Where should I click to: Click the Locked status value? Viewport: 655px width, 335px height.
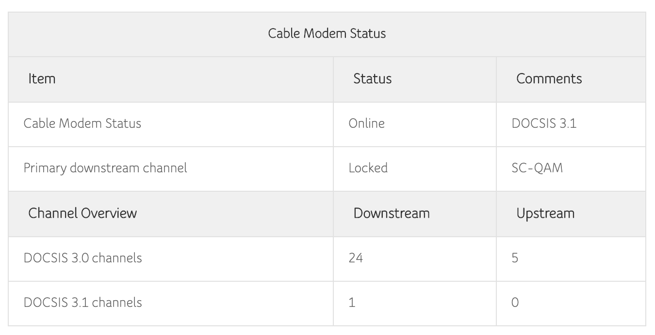pyautogui.click(x=368, y=168)
